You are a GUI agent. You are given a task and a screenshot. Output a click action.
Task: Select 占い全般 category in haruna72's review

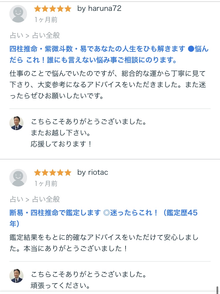point(46,36)
